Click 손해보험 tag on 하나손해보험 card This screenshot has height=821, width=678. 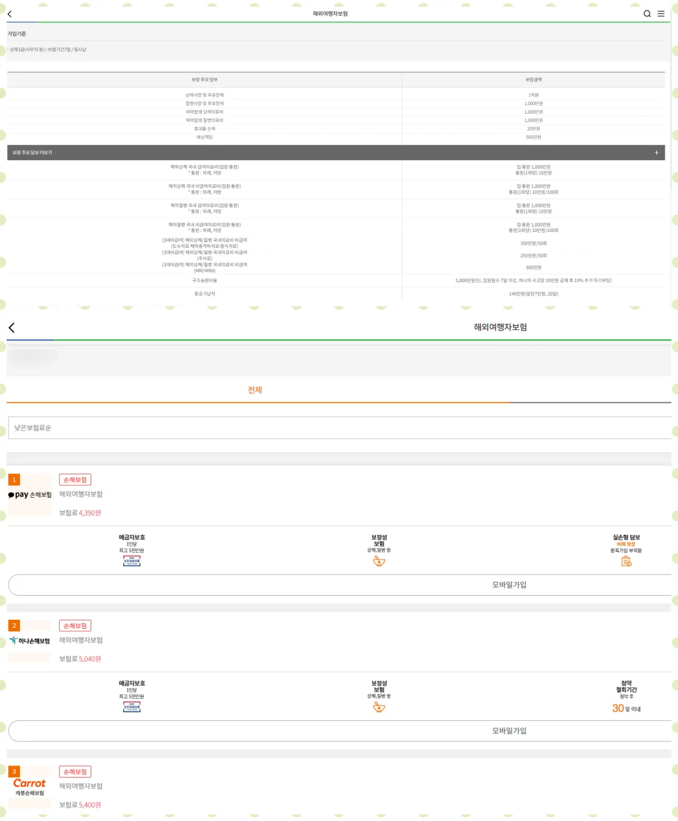(75, 626)
